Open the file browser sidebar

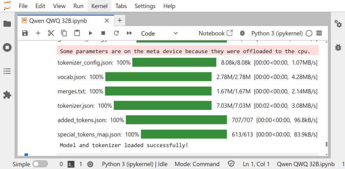7,24
